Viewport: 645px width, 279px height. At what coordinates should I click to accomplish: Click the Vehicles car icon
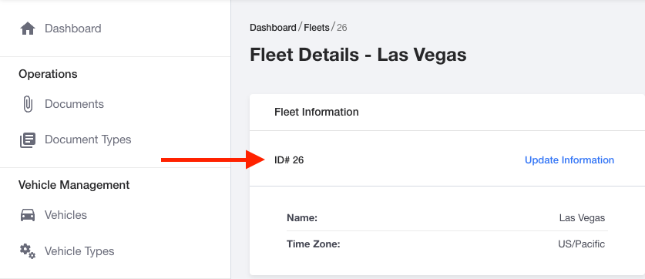(28, 215)
